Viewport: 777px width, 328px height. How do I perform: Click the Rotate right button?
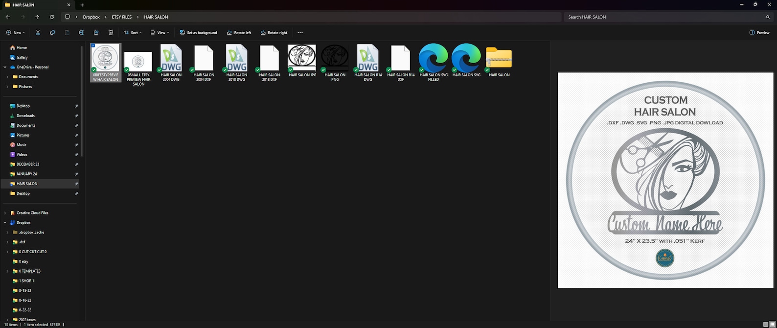274,33
